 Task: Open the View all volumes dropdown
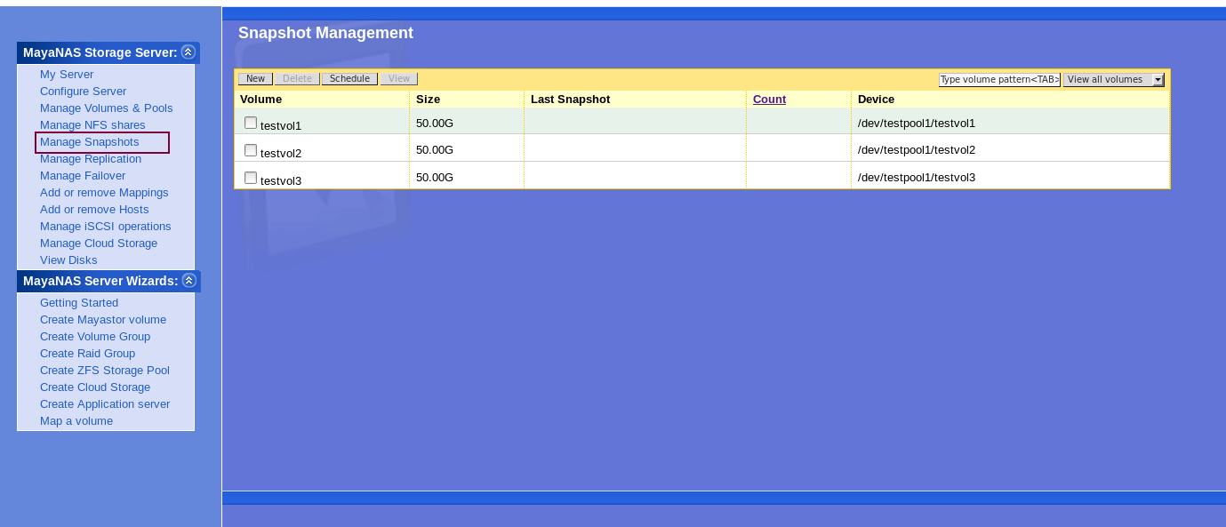tap(1113, 80)
